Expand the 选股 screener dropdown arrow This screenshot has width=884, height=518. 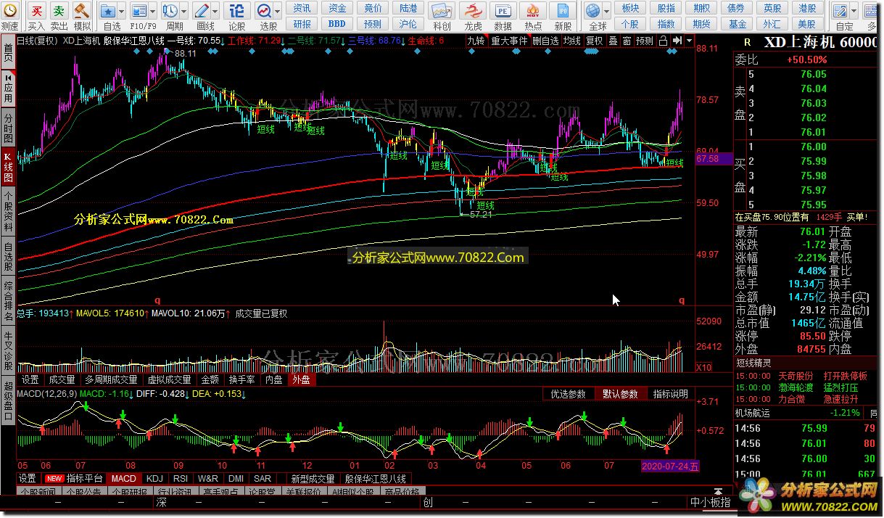click(x=278, y=12)
